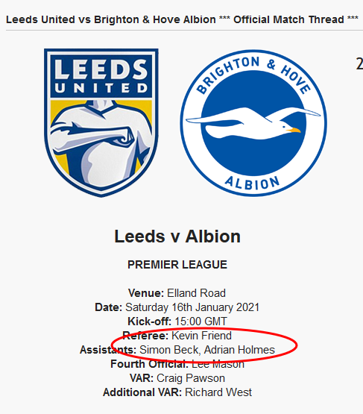Click the partially visible '2' at right edge
The height and width of the screenshot is (414, 363).
359,64
